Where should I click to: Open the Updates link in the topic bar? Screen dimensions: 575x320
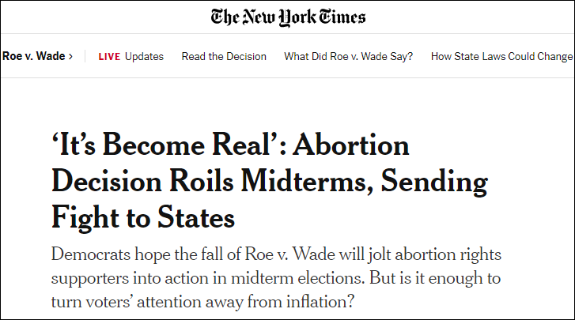tap(144, 56)
